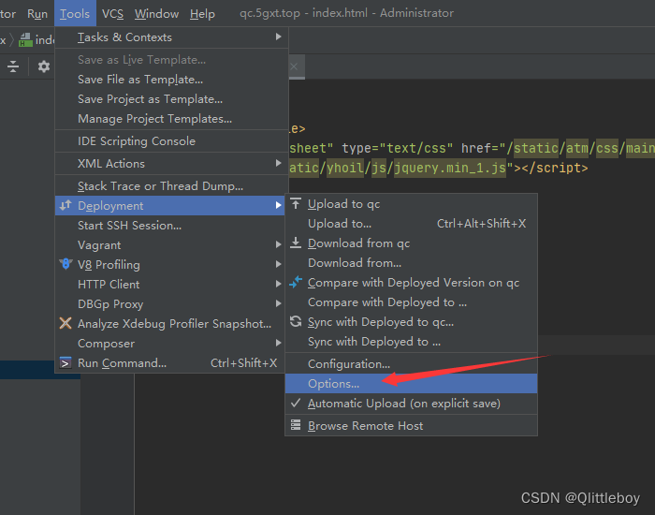
Task: Select Manage Project Templates...
Action: (171, 119)
